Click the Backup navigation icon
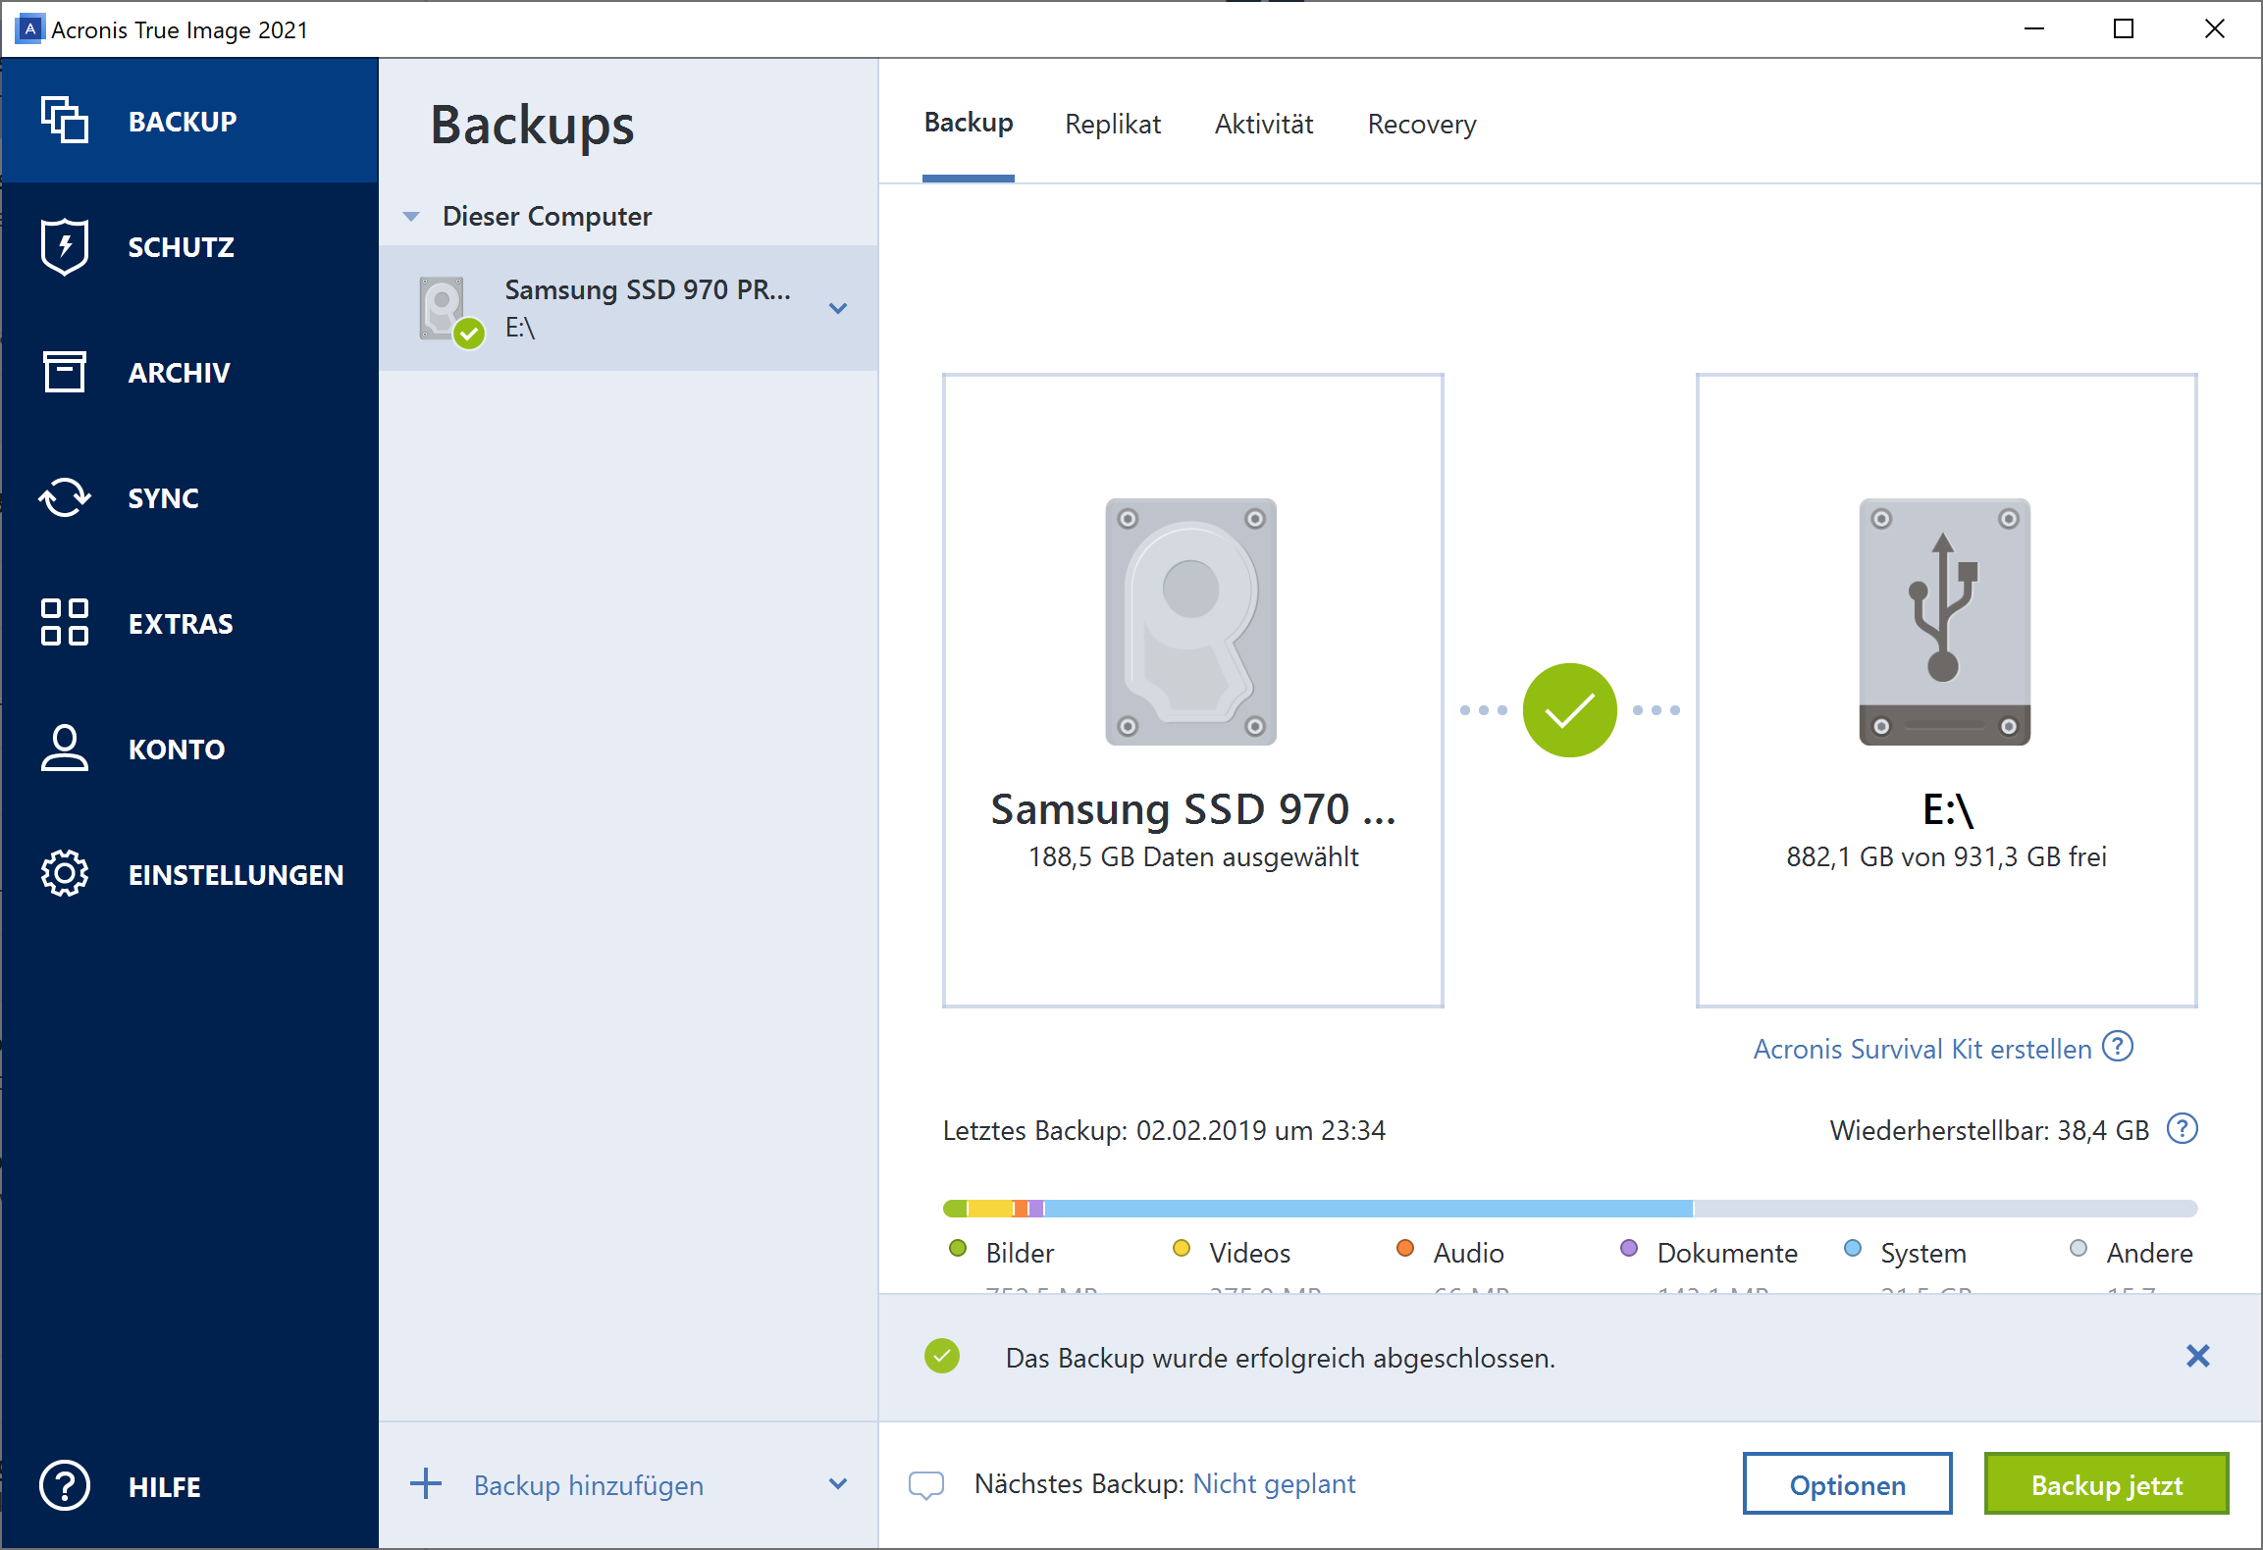2263x1550 pixels. pyautogui.click(x=69, y=119)
